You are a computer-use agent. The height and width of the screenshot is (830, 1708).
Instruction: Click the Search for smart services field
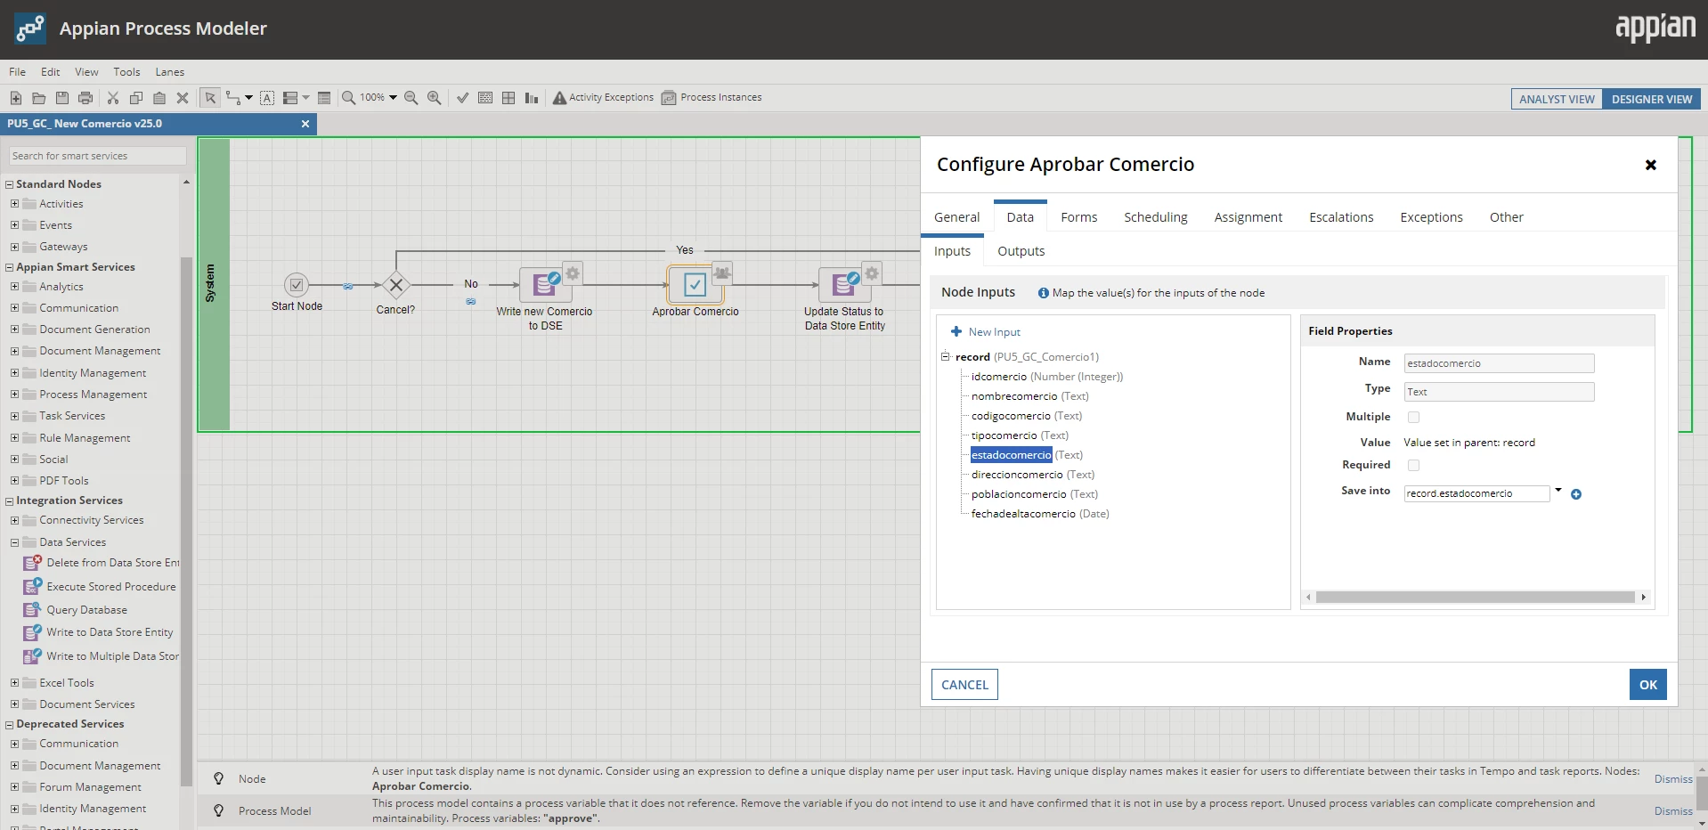pyautogui.click(x=98, y=156)
